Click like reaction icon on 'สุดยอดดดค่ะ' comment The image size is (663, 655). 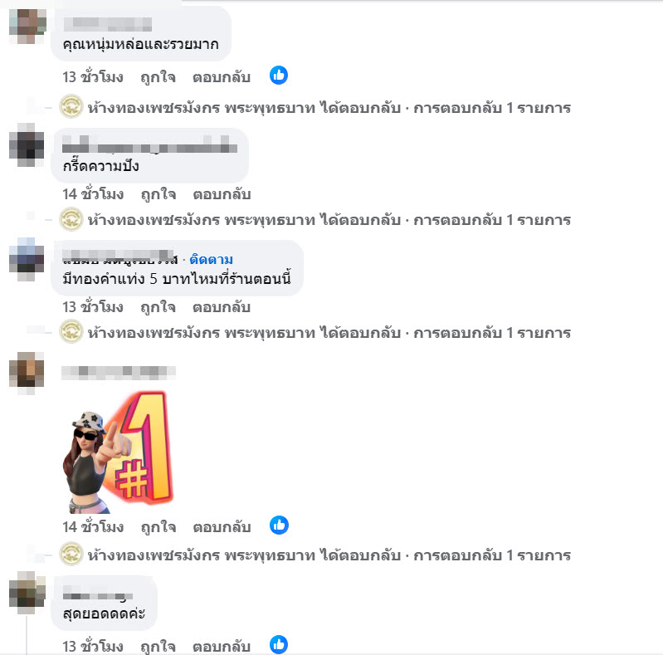click(x=279, y=645)
